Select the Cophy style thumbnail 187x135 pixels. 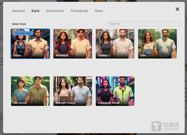30,44
